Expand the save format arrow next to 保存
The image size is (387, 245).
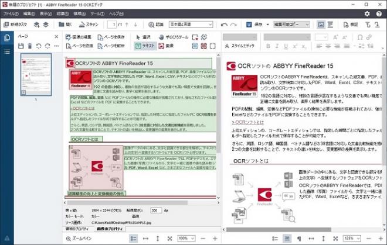267,25
